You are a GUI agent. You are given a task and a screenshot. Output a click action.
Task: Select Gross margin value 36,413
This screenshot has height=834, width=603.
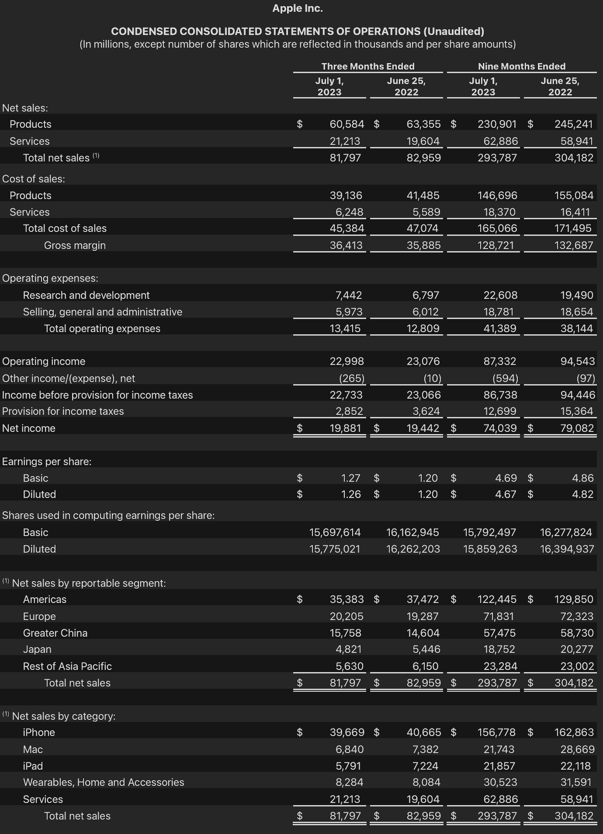click(346, 245)
